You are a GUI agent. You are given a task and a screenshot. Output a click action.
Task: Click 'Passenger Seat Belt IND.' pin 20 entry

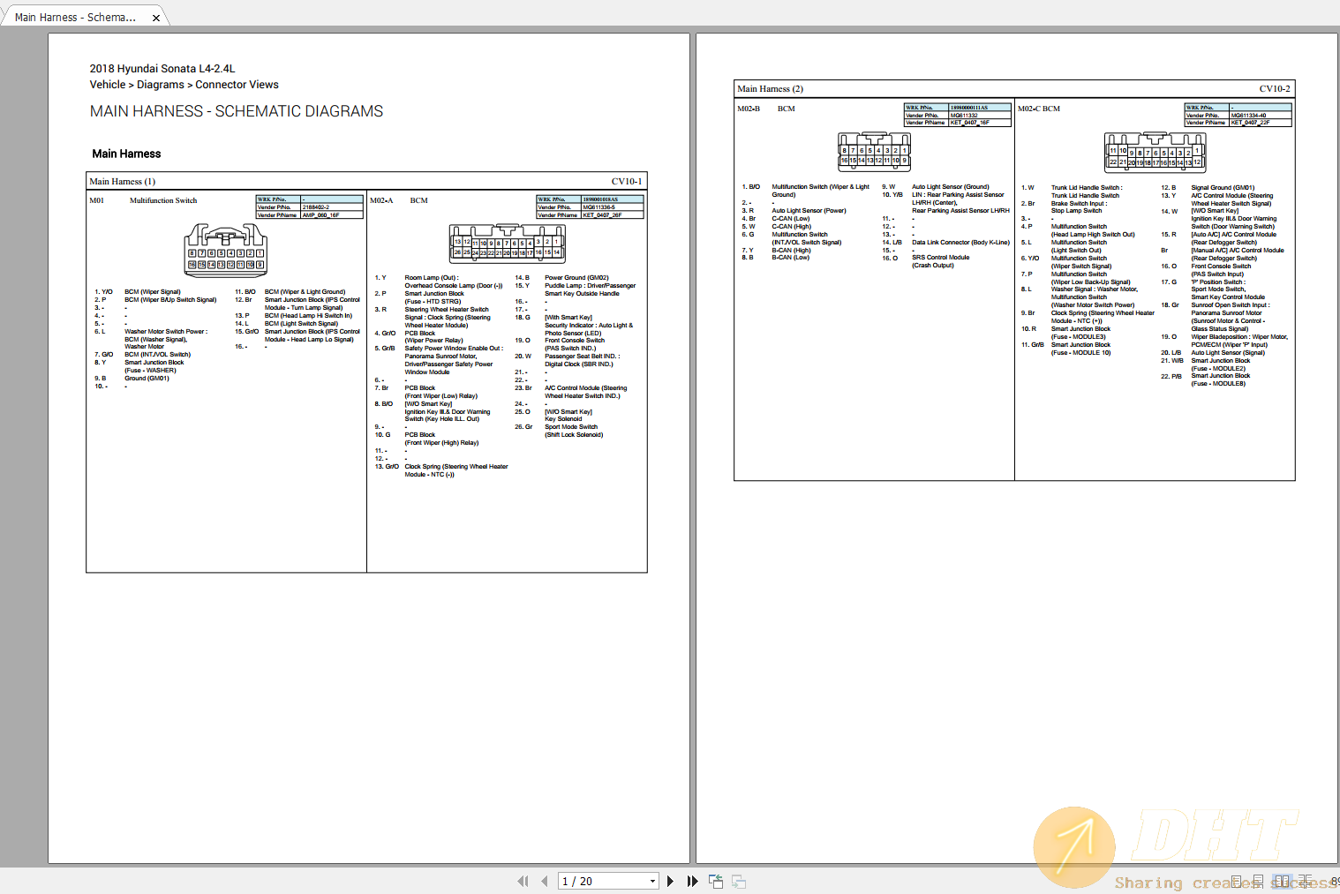point(583,357)
